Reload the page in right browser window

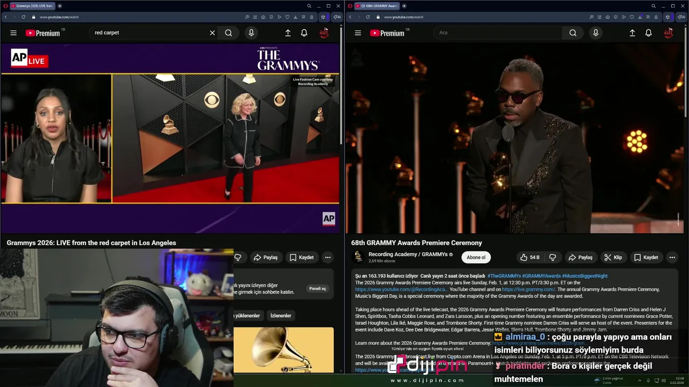point(368,17)
